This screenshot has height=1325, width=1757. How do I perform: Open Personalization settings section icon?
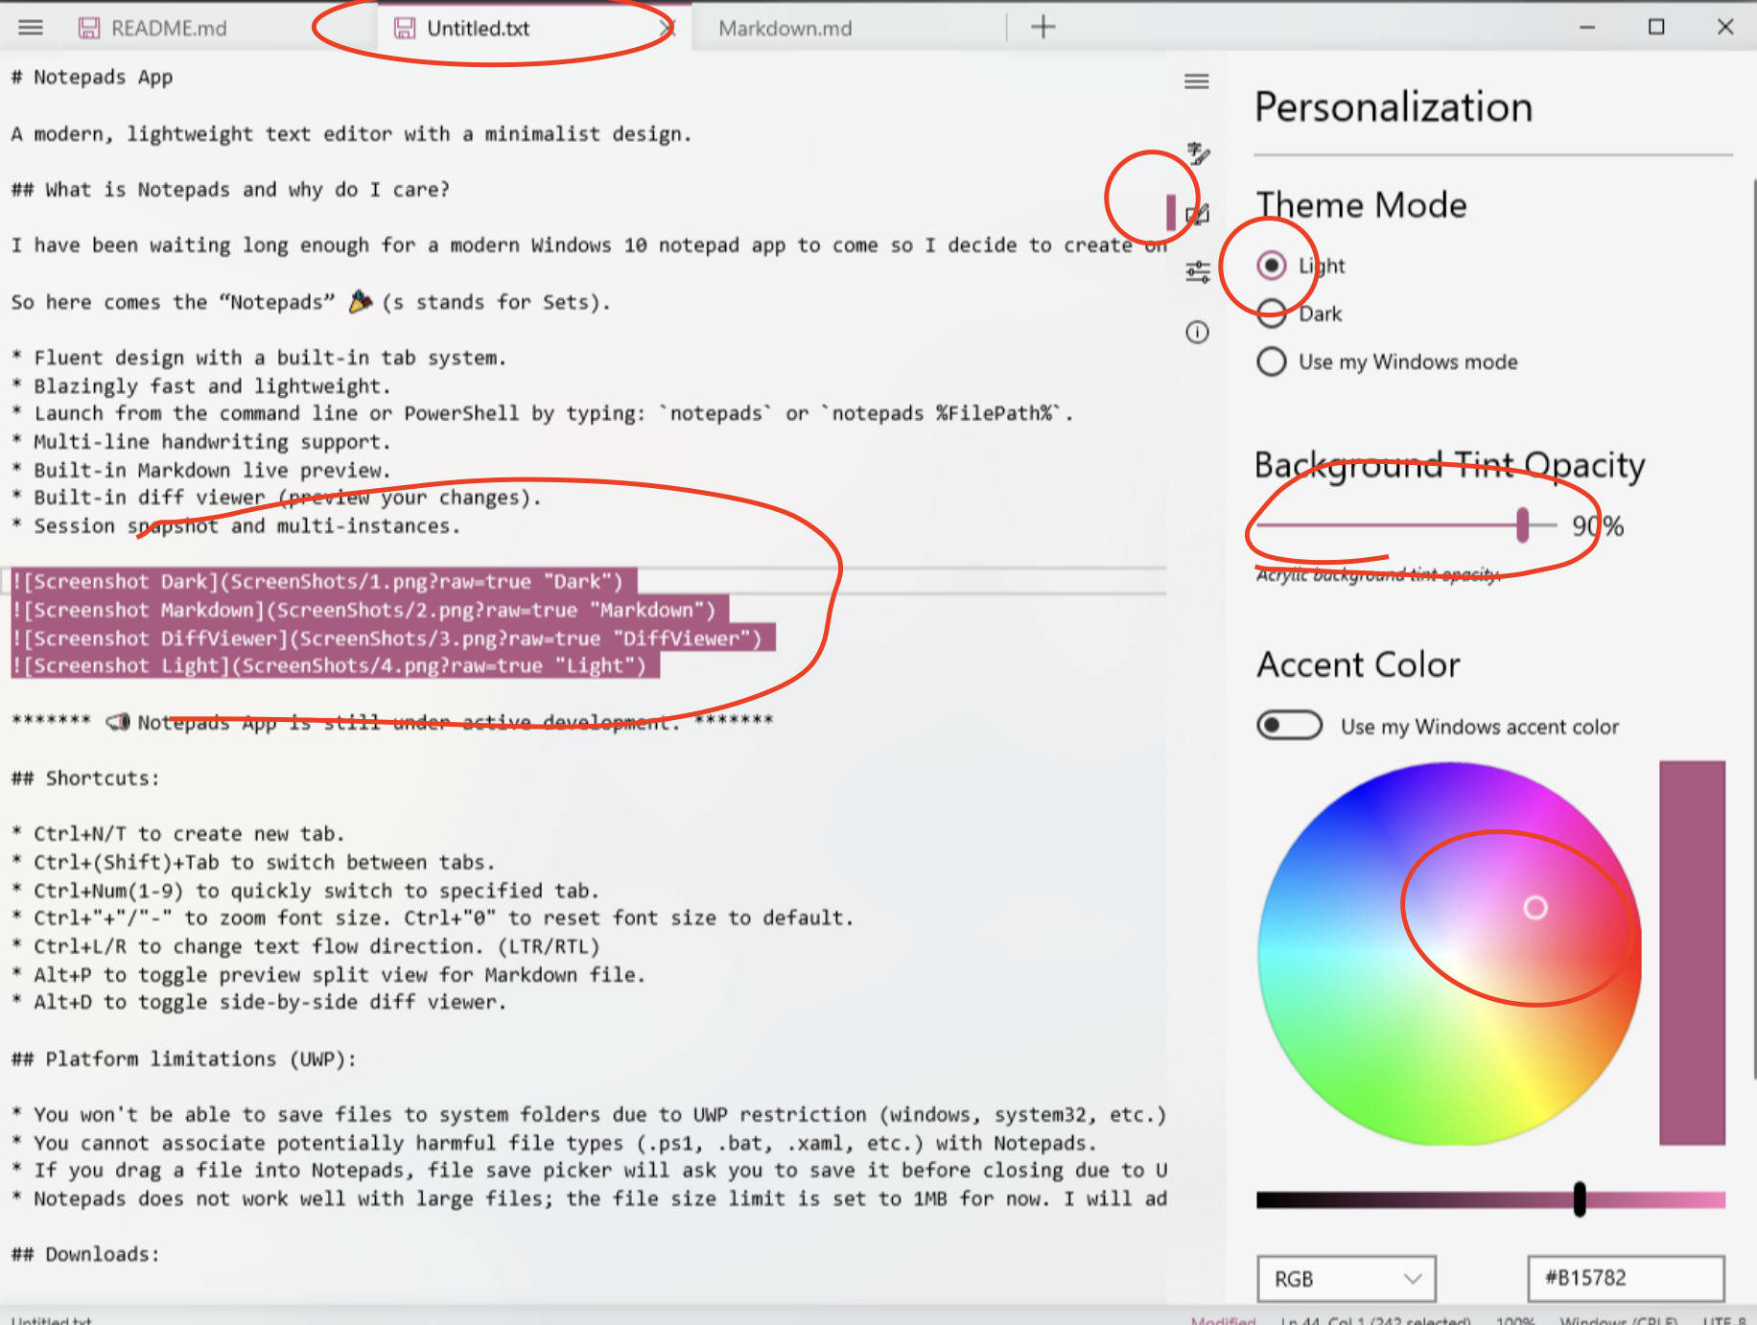point(1198,213)
